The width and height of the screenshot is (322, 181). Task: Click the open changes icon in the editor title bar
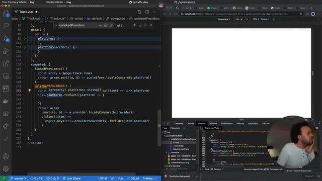coord(139,12)
